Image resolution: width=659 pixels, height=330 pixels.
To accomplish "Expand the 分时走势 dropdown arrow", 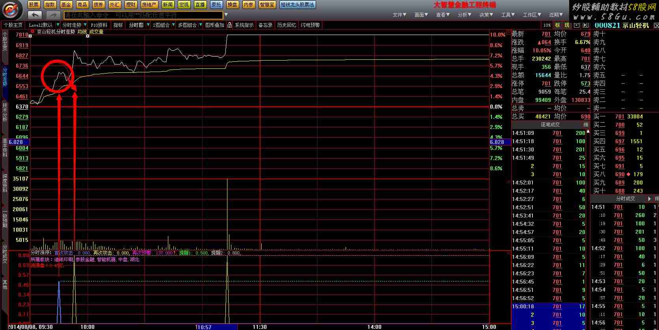I will click(x=85, y=25).
